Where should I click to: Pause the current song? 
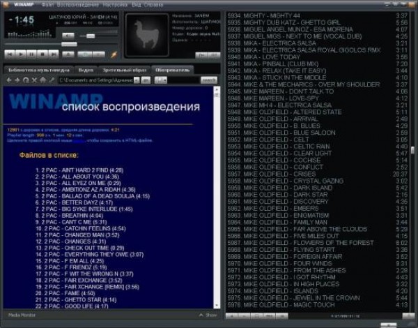(32, 54)
